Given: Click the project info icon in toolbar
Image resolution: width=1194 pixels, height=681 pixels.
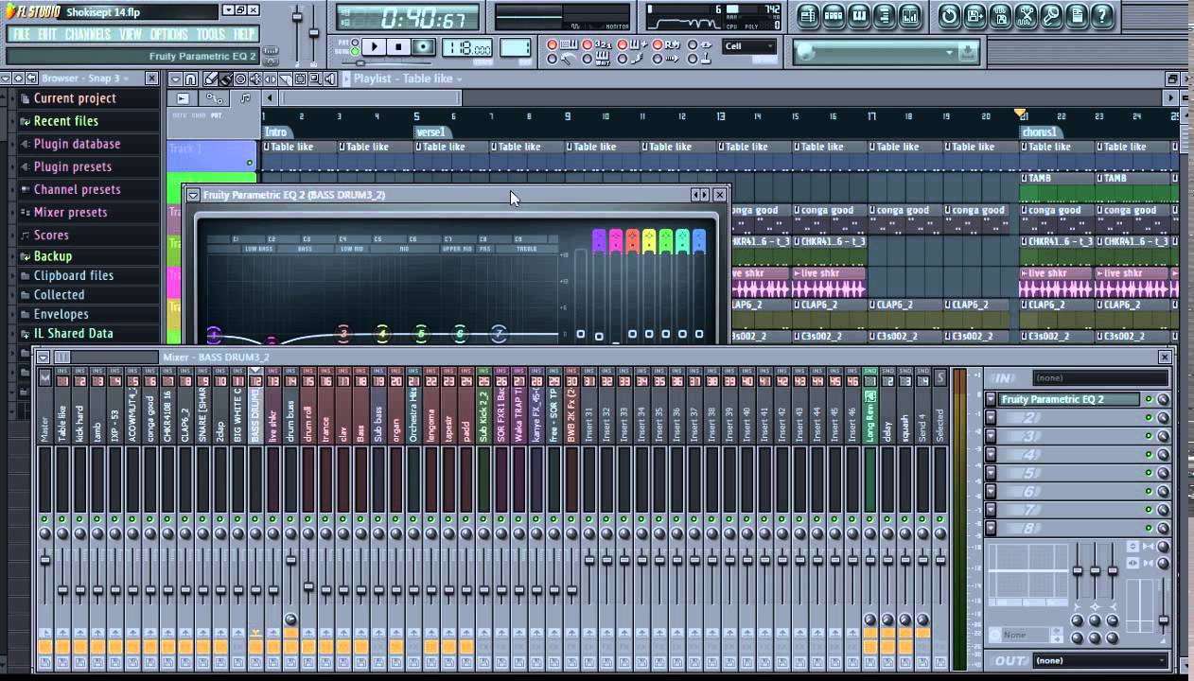Looking at the screenshot, I should (1077, 15).
